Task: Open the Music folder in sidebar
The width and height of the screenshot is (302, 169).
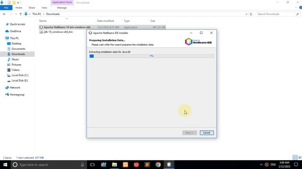Action: (x=13, y=60)
